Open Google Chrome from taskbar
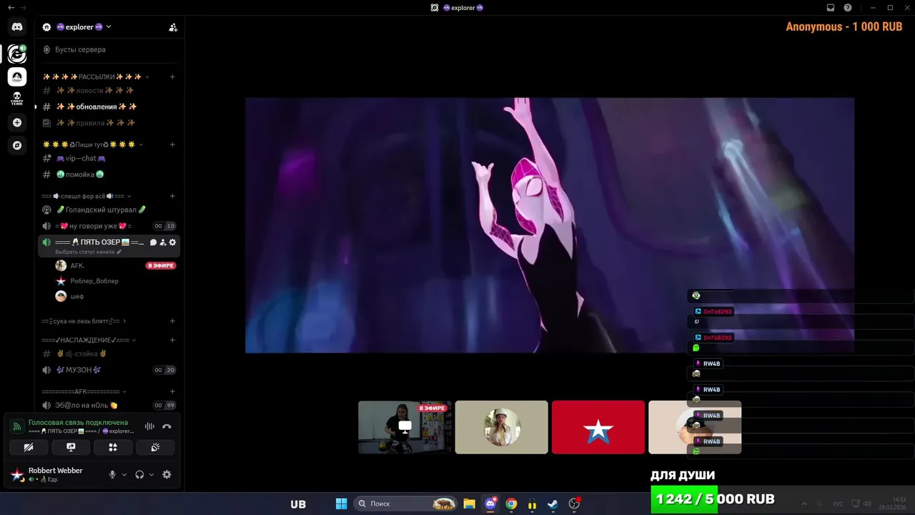915x515 pixels. (x=511, y=504)
